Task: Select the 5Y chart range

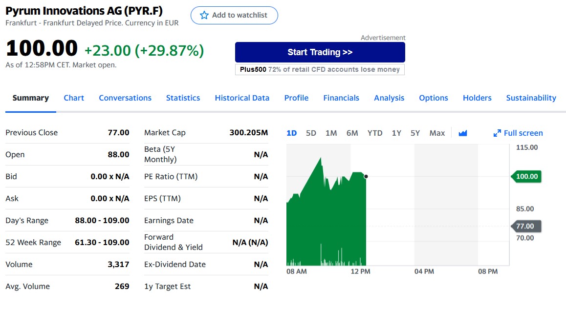Action: point(415,133)
